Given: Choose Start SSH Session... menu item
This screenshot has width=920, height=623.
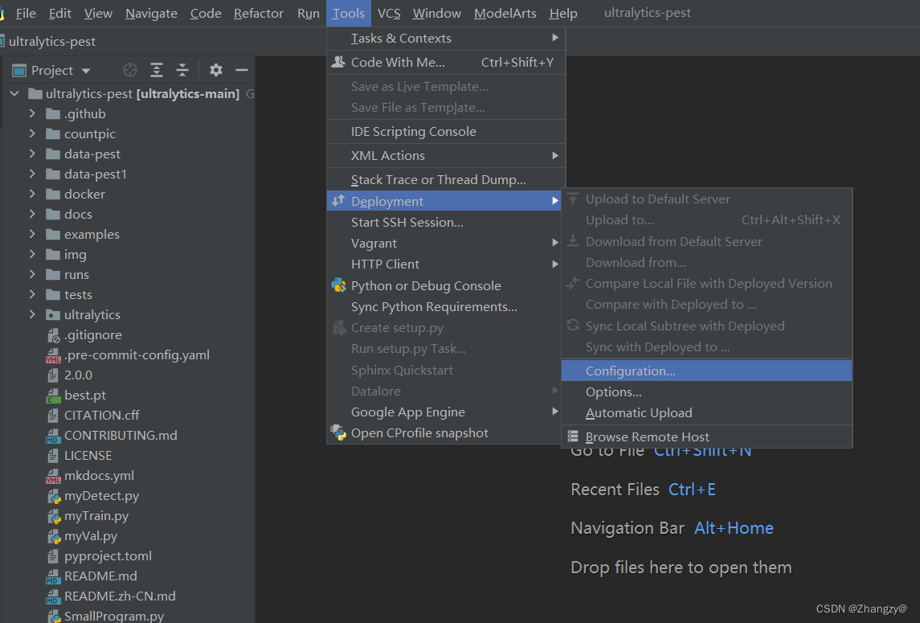Looking at the screenshot, I should pos(446,222).
